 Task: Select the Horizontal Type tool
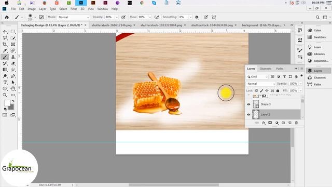5,82
